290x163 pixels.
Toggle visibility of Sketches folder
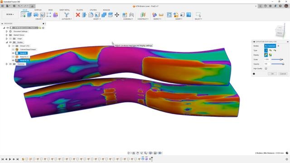click(10, 64)
